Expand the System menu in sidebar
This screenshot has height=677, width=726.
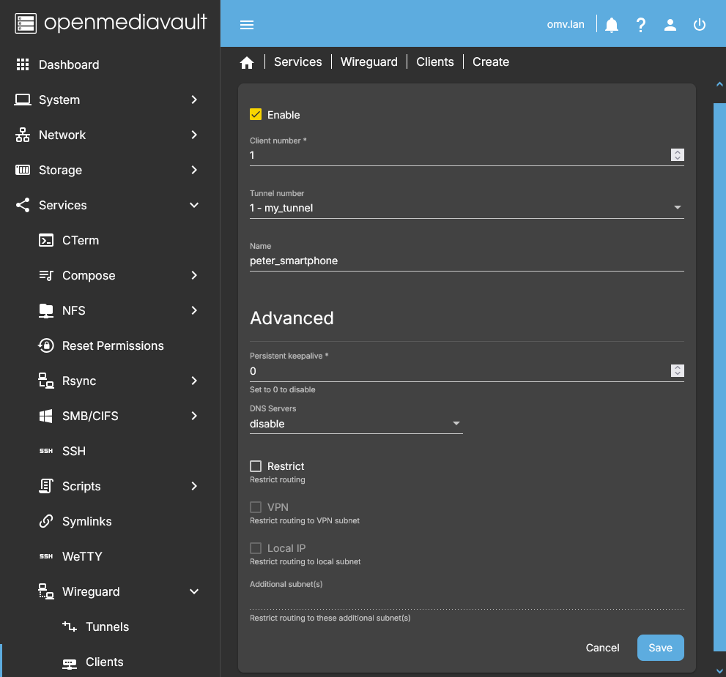[x=110, y=100]
